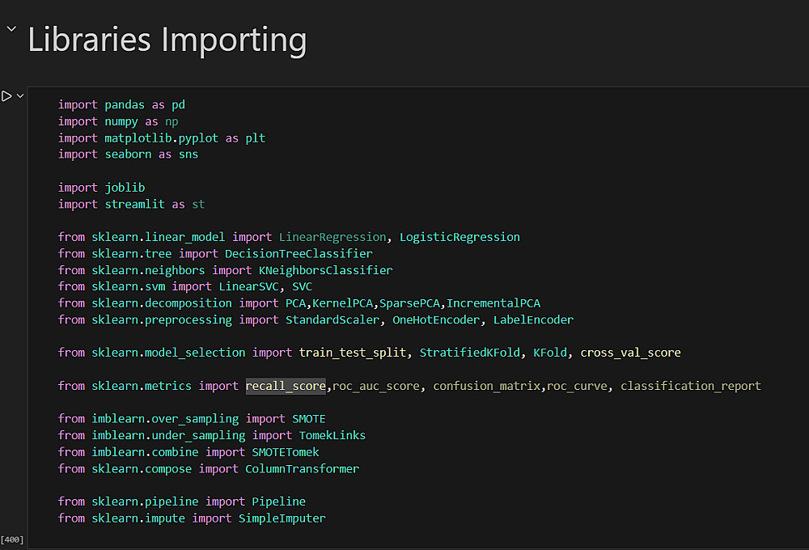Open the run options chevron beside the run button
The image size is (809, 550).
(x=20, y=96)
